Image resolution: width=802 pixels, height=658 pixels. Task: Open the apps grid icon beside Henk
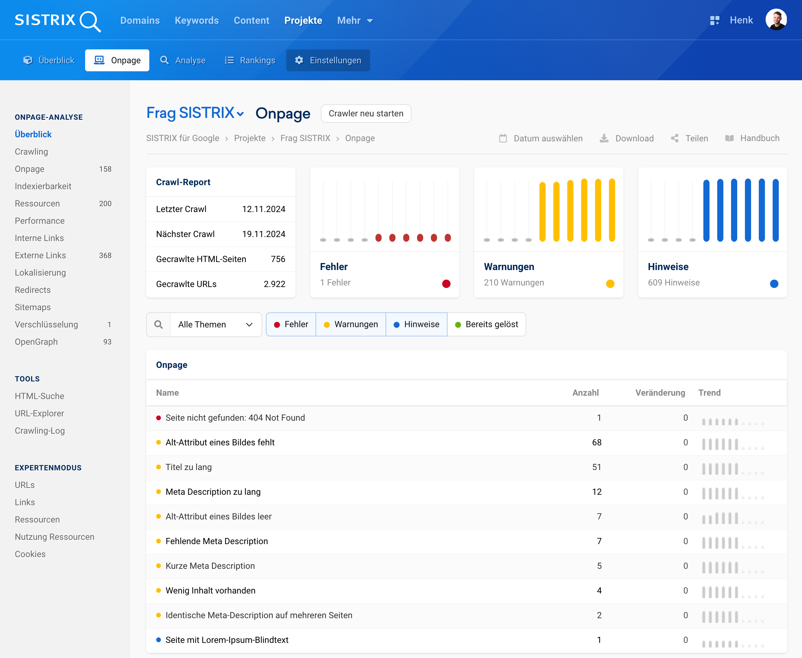point(714,20)
